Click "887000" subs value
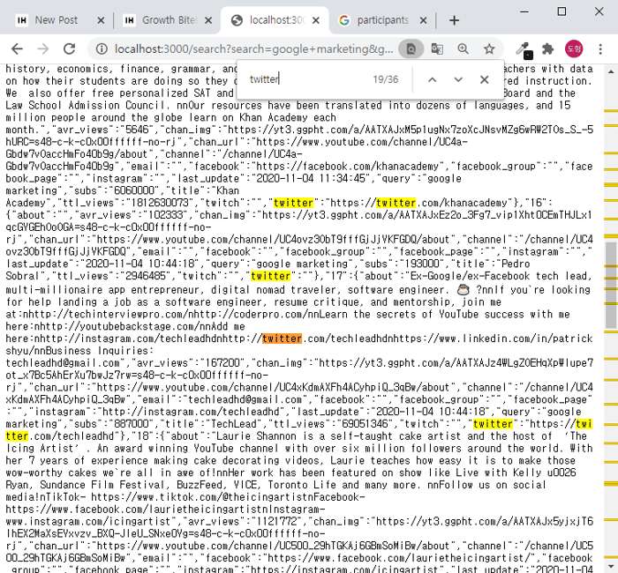Image resolution: width=618 pixels, height=573 pixels. tap(132, 424)
